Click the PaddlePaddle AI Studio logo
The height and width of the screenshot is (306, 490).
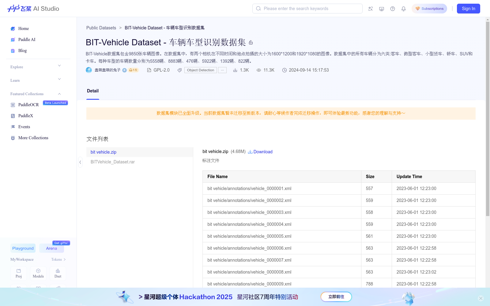point(33,9)
